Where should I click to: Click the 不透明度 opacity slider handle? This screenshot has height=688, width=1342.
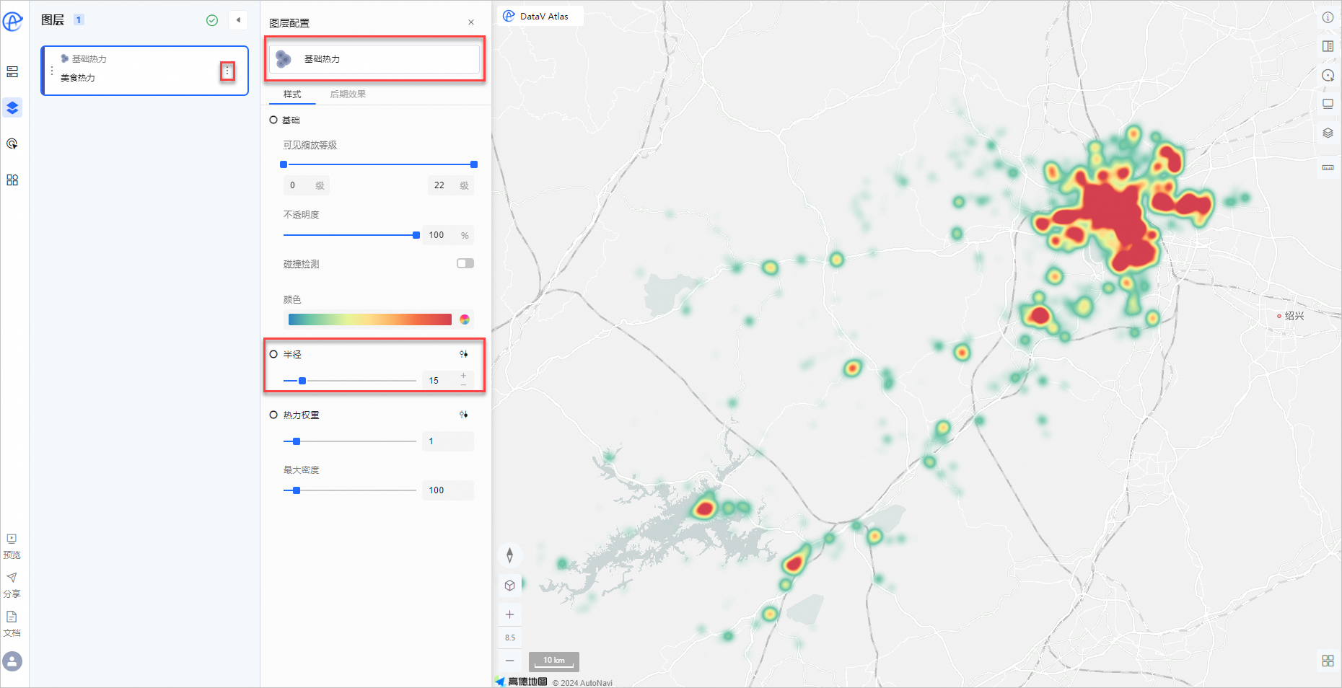click(x=416, y=235)
